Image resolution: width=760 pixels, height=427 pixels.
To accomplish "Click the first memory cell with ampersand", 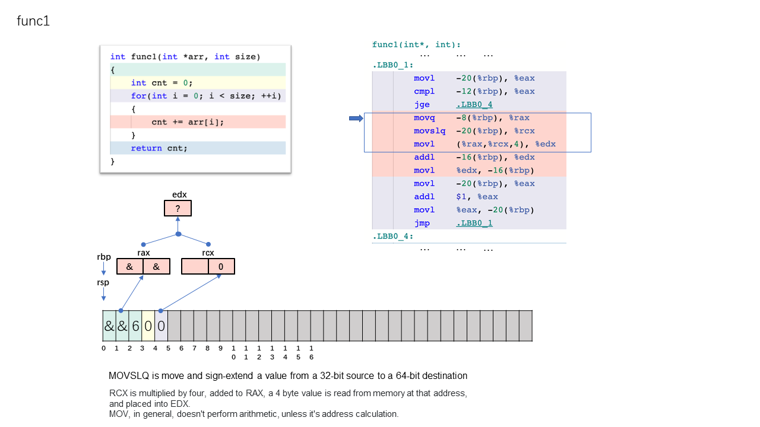I will click(109, 326).
